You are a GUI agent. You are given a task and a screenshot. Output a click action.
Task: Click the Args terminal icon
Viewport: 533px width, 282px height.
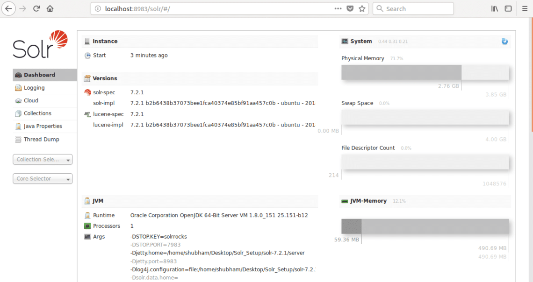[87, 237]
